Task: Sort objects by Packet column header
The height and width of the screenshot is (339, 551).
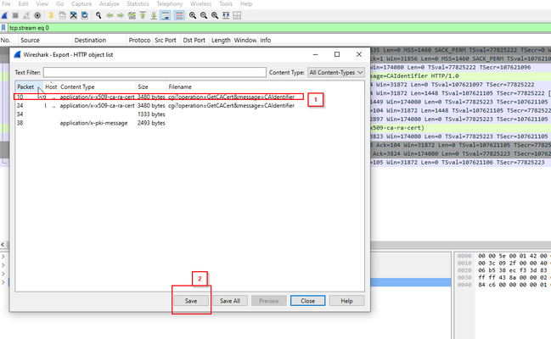Action: click(x=29, y=86)
